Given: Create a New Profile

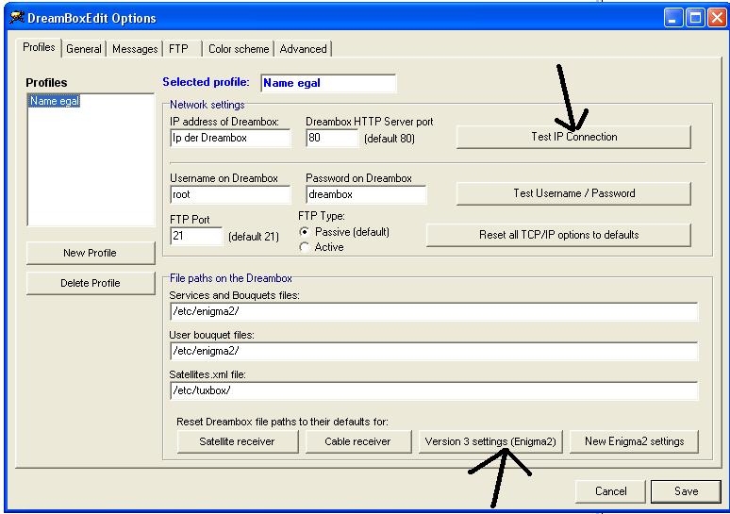Looking at the screenshot, I should (91, 253).
